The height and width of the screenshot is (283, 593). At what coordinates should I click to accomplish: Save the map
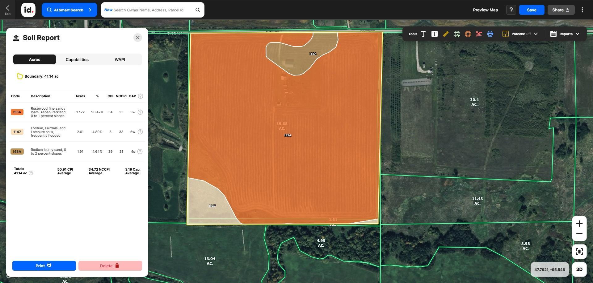coord(532,10)
